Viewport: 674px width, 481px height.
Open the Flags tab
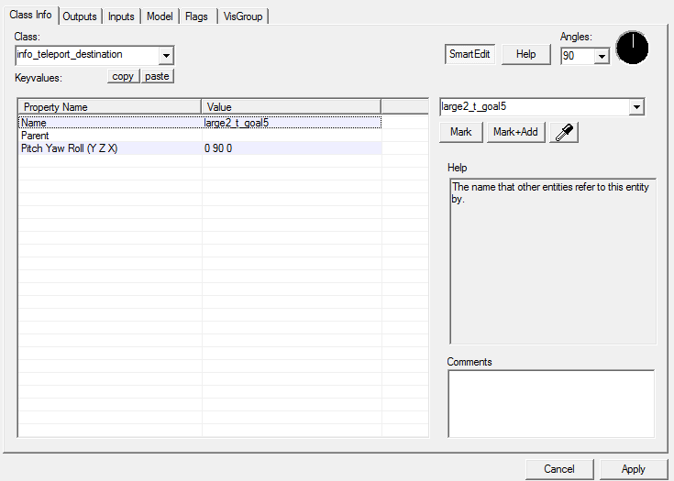[196, 16]
